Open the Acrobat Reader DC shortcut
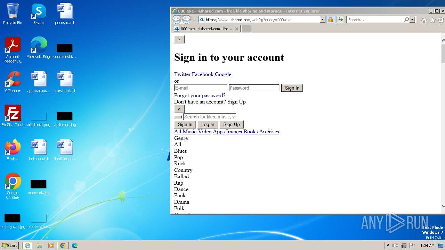 (x=13, y=50)
